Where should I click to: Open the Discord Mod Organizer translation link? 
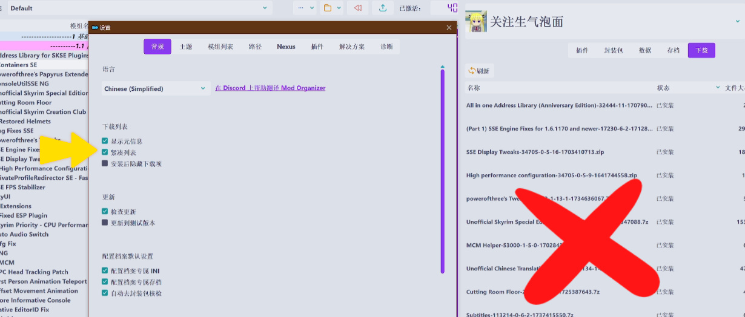click(x=270, y=88)
